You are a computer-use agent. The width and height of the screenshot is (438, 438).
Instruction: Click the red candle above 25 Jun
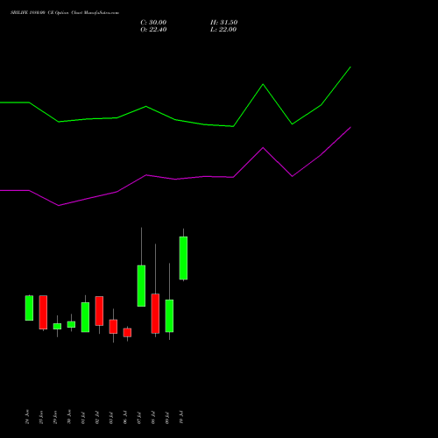43,312
